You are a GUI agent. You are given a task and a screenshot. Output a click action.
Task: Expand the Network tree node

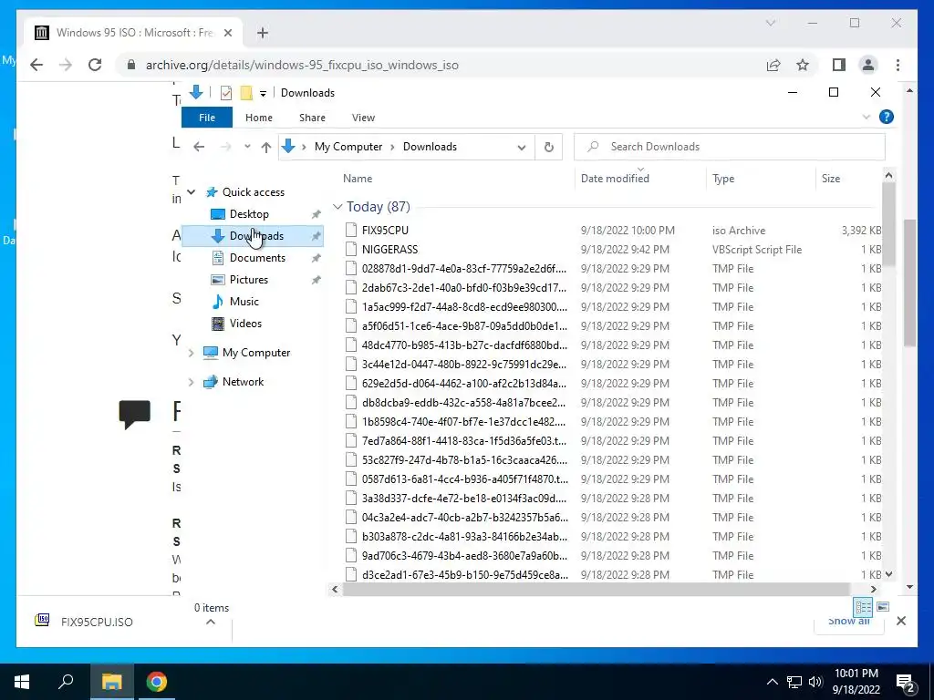(191, 382)
